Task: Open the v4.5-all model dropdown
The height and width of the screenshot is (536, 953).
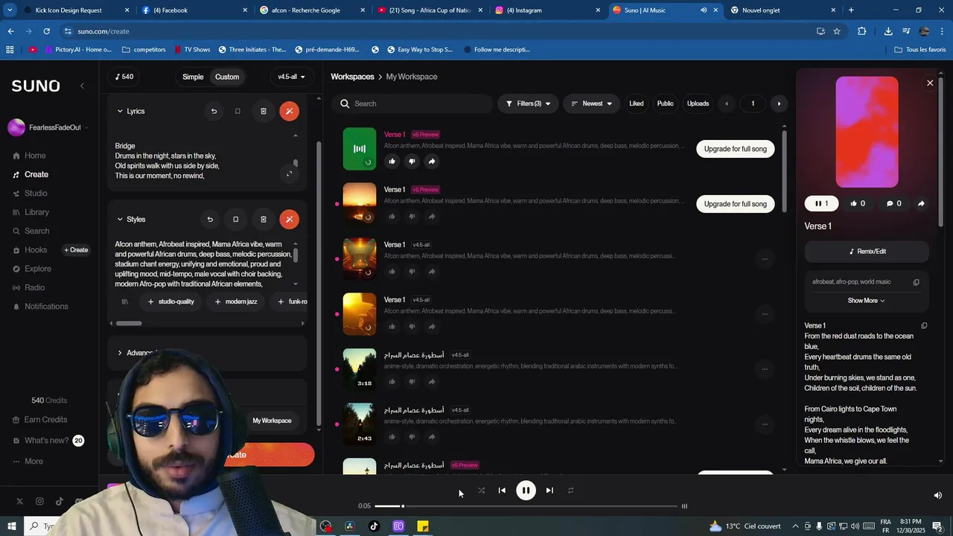Action: pyautogui.click(x=291, y=77)
